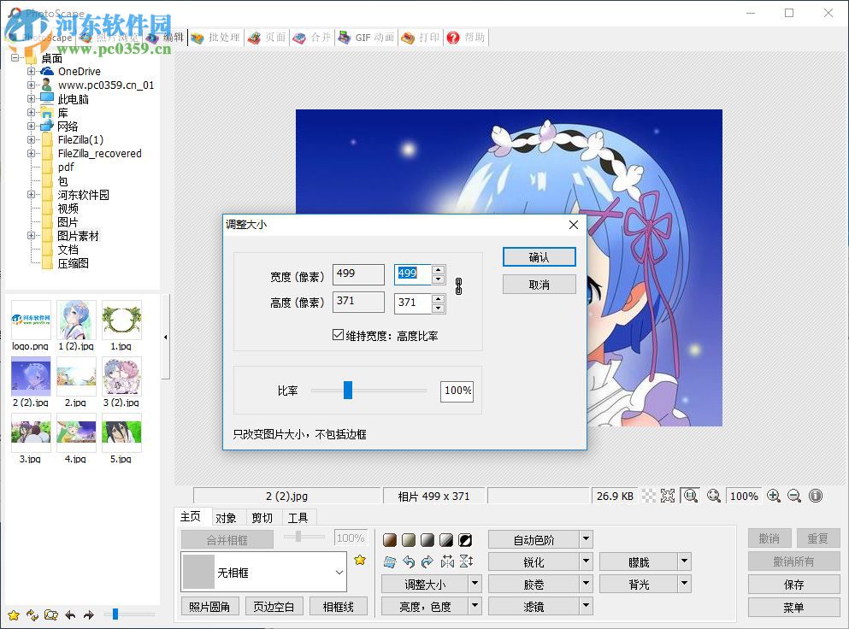Uncheck 维持宽度: 高度比率 checkbox
Image resolution: width=849 pixels, height=629 pixels.
pyautogui.click(x=339, y=334)
